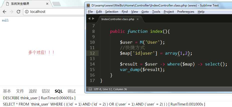Click where($map) on line 14

[x=181, y=64]
